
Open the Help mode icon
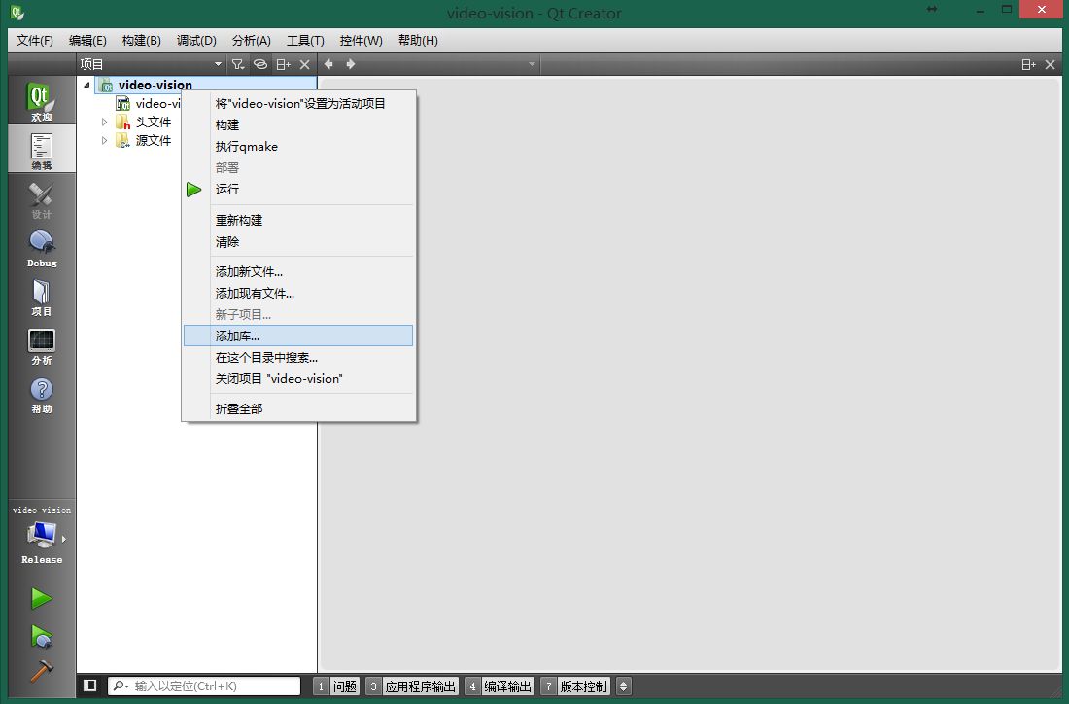tap(41, 394)
